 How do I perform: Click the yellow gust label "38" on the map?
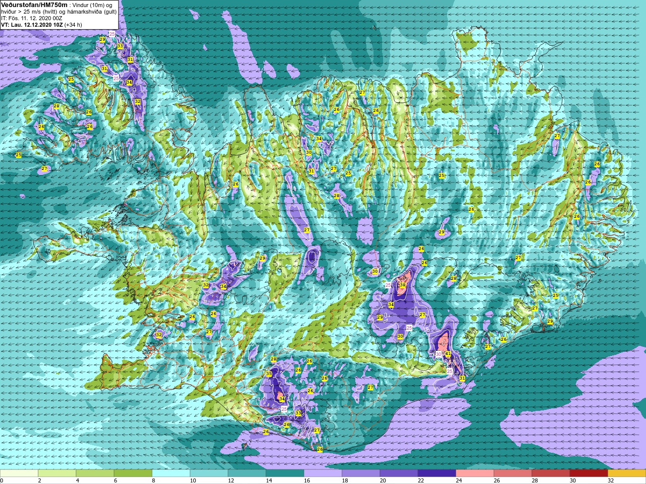coord(402,285)
